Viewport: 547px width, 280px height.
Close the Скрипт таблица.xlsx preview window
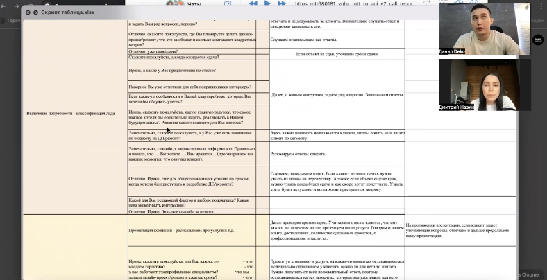pos(28,12)
